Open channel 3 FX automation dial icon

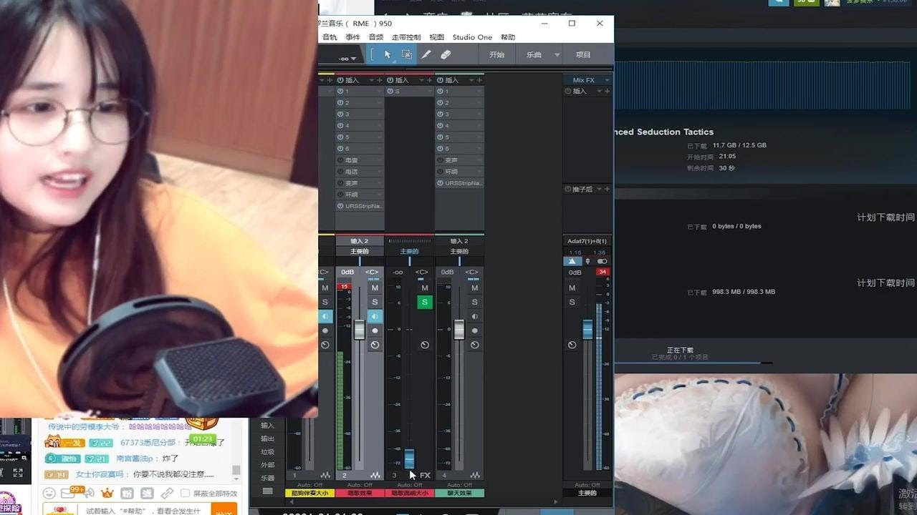(425, 345)
